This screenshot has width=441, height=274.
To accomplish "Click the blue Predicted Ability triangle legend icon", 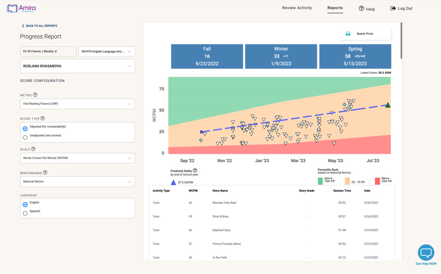I will pos(173,182).
